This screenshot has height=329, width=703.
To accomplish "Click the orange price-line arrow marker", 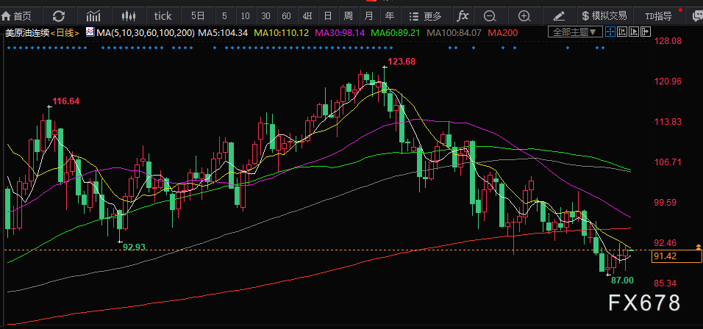I will [698, 247].
